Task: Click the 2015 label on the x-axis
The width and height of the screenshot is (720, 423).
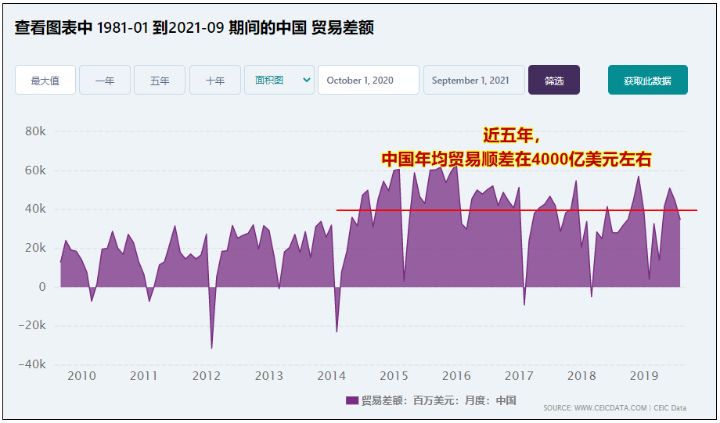Action: tap(394, 376)
